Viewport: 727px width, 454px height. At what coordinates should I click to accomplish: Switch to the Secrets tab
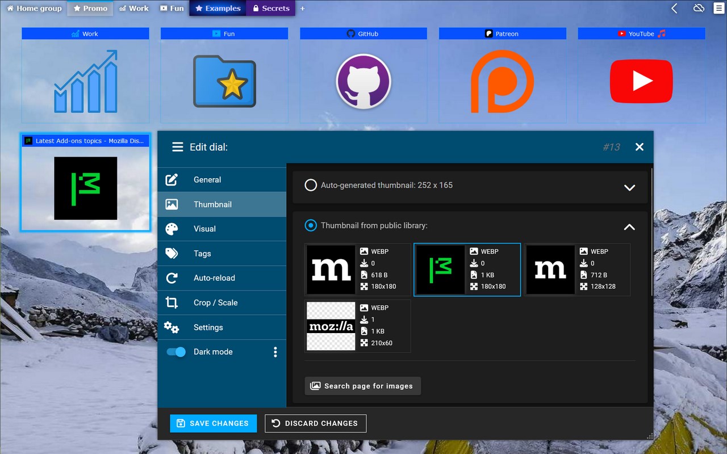271,9
